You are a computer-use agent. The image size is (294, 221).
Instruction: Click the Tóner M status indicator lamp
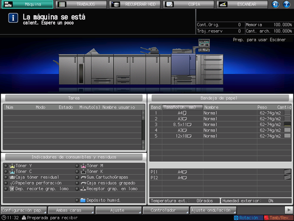(x=77, y=166)
